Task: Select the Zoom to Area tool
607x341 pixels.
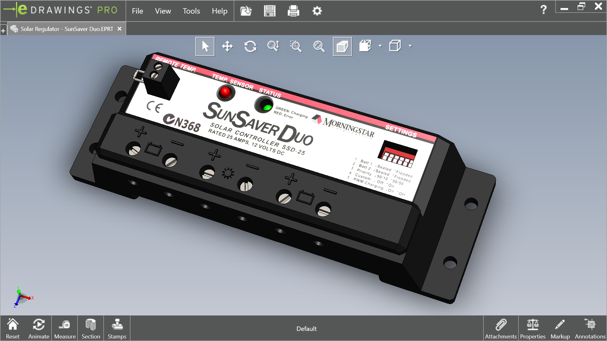Action: (296, 46)
